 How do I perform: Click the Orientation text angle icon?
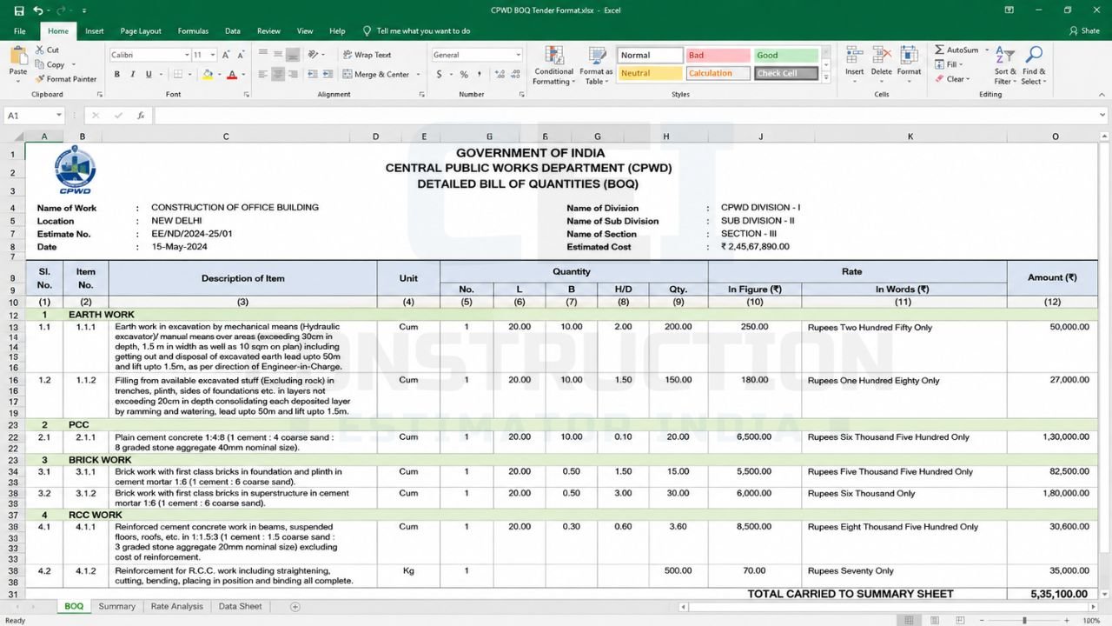point(314,55)
